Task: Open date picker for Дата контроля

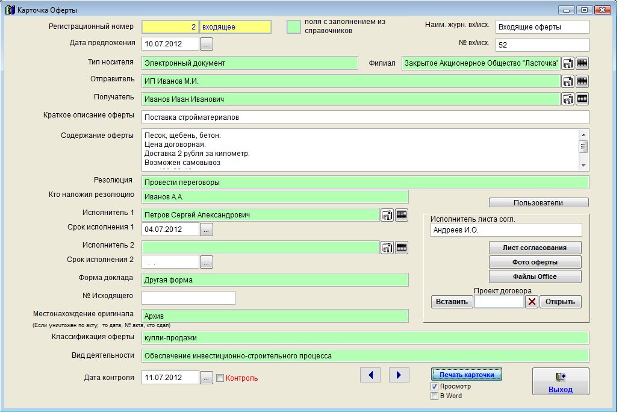Action: pos(207,378)
